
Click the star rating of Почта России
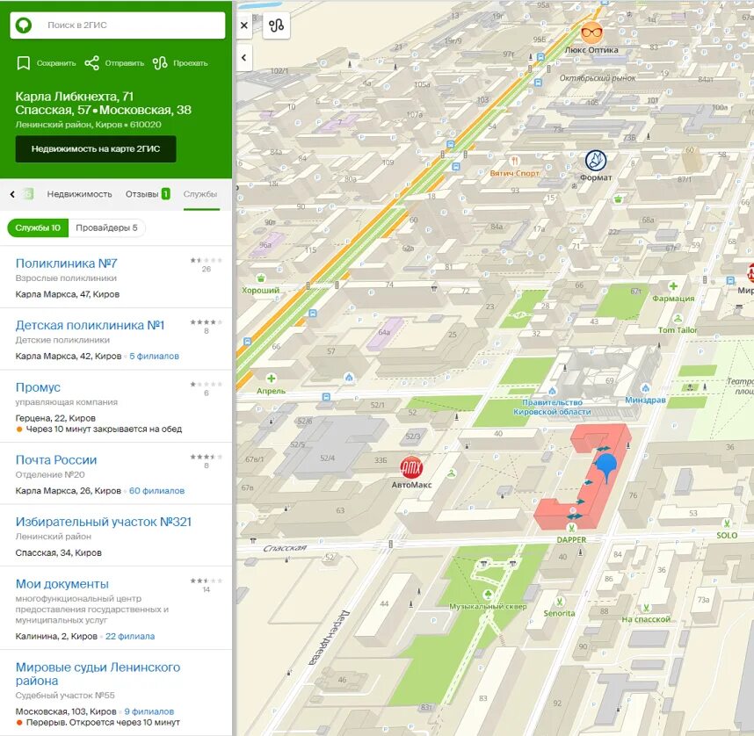coord(207,457)
